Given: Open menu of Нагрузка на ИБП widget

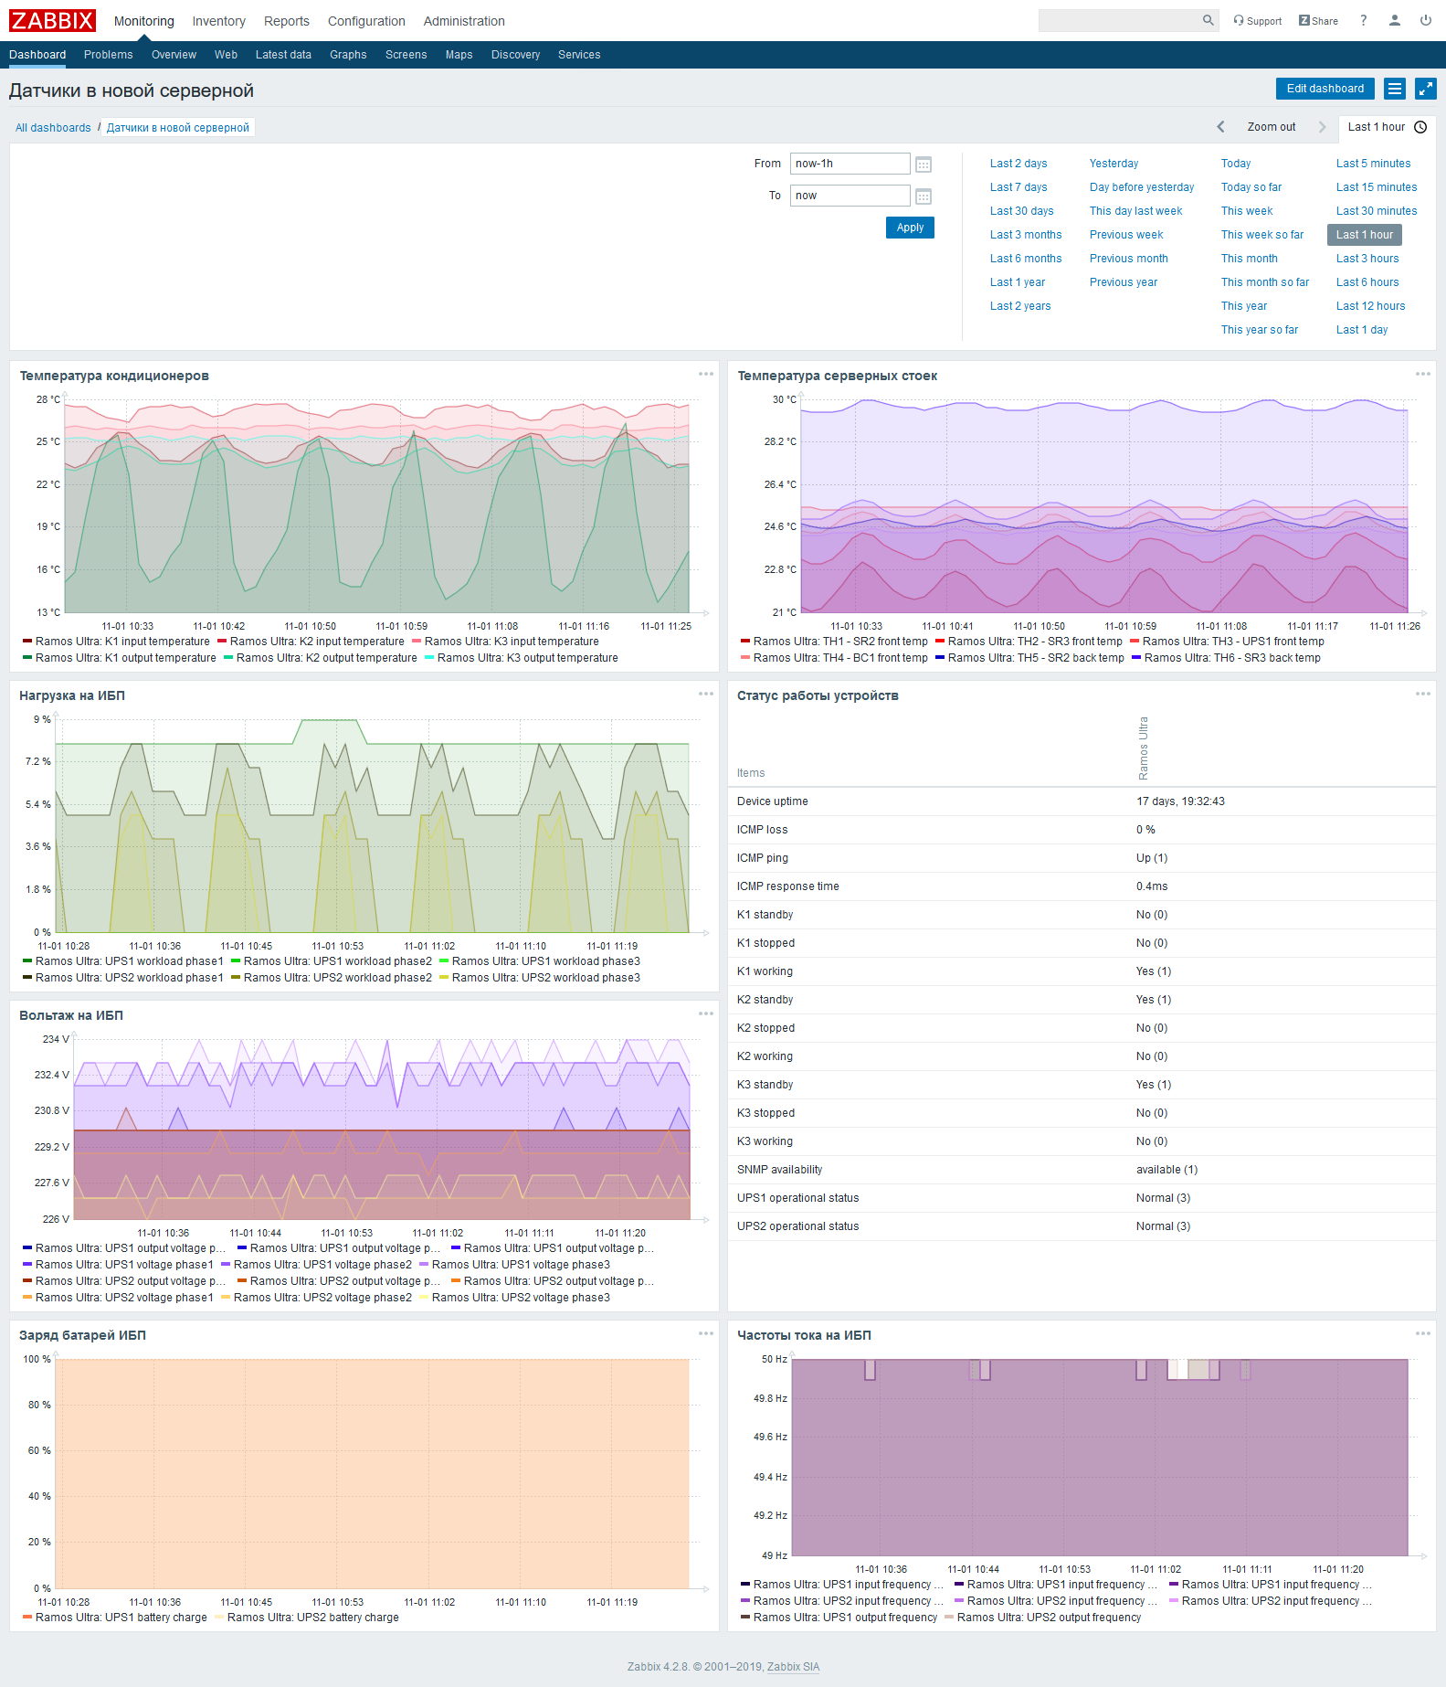Looking at the screenshot, I should (706, 694).
